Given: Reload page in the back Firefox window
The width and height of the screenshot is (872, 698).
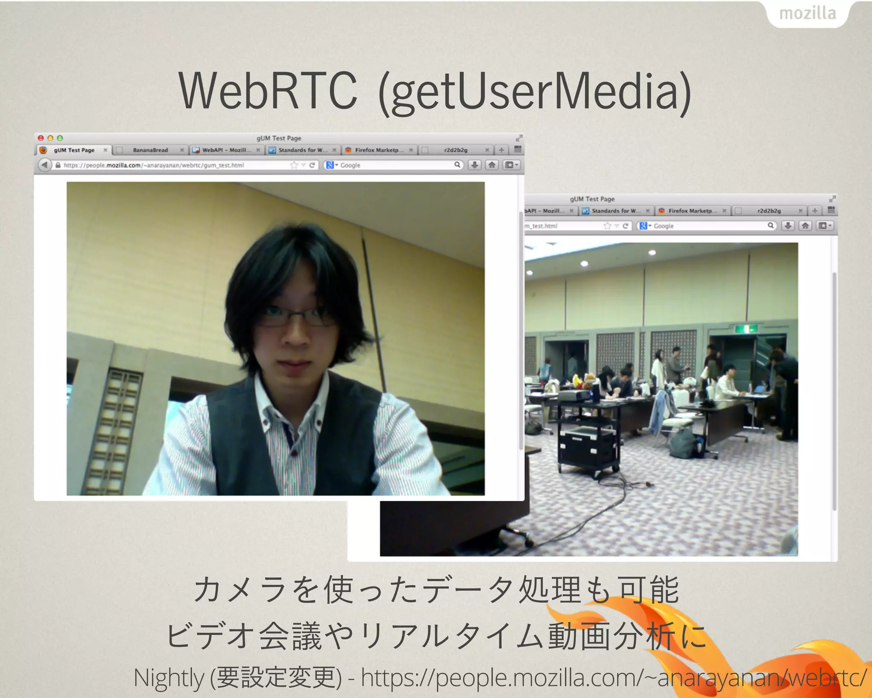Looking at the screenshot, I should click(625, 226).
